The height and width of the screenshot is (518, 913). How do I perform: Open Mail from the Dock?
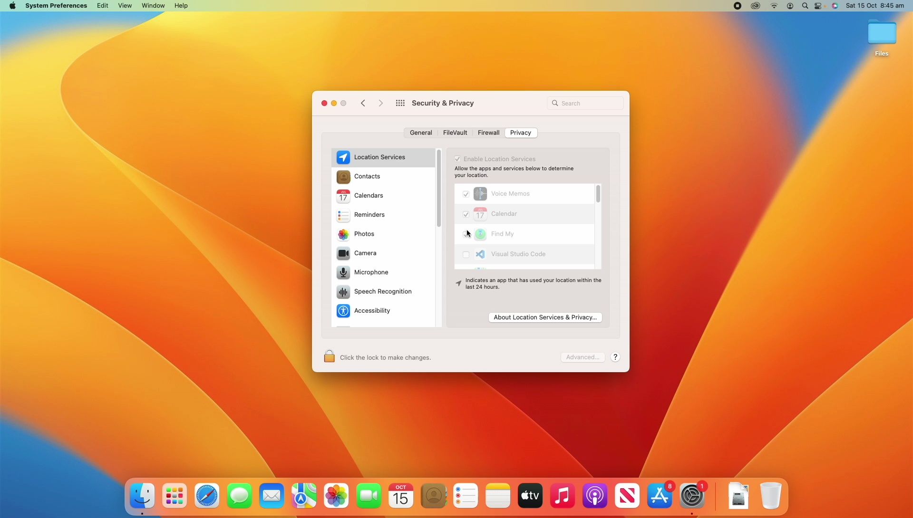(272, 496)
